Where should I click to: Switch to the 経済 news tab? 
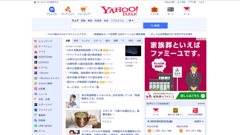coord(76,41)
